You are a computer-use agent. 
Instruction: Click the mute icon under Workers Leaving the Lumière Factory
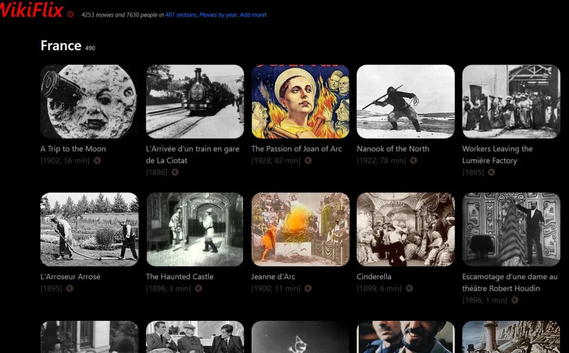click(491, 172)
